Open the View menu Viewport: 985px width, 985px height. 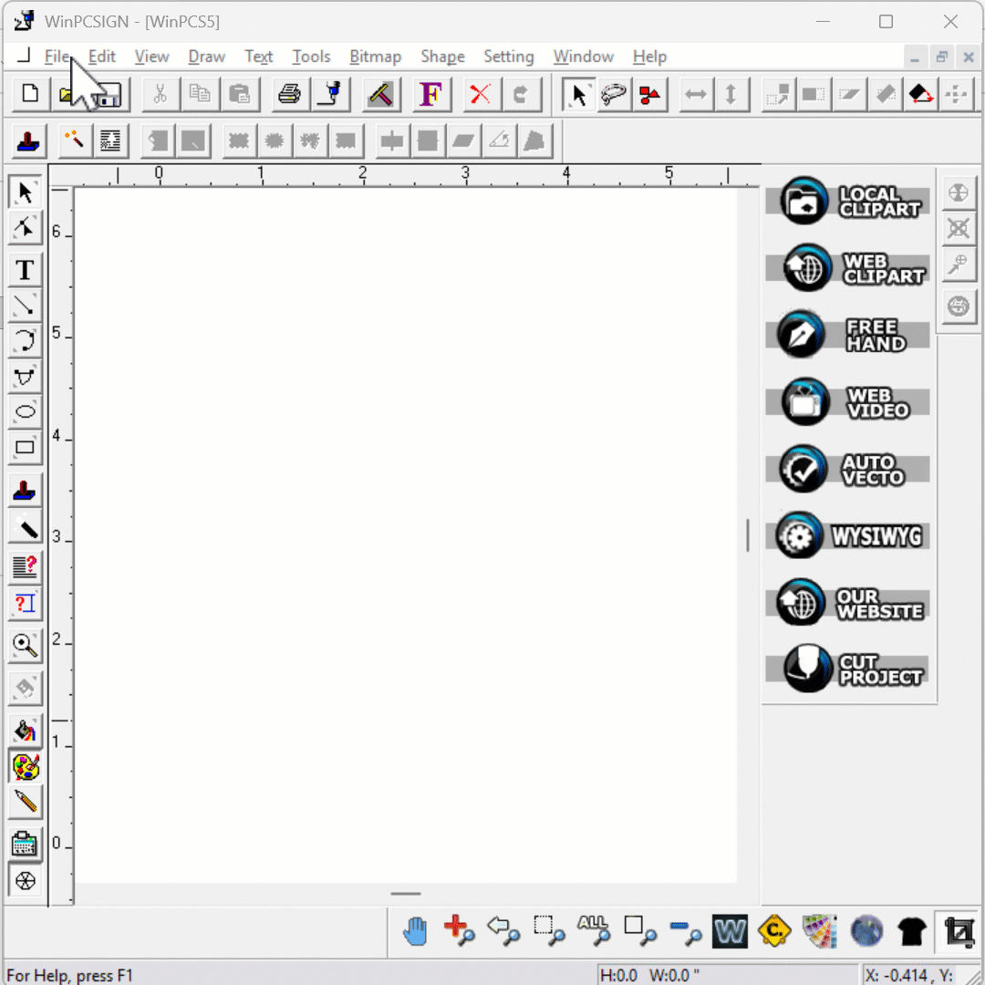click(151, 57)
